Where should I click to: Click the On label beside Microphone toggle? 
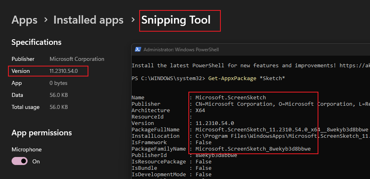click(x=36, y=161)
